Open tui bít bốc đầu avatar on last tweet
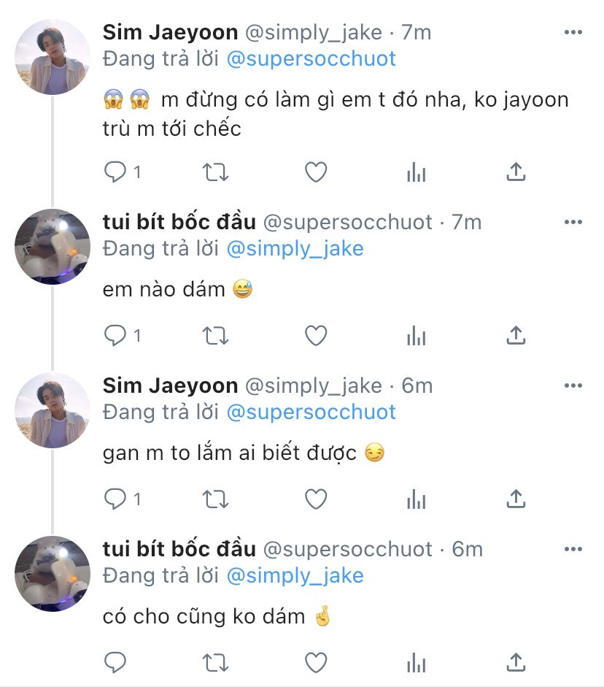Screen dimensions: 604x687 pos(53,573)
